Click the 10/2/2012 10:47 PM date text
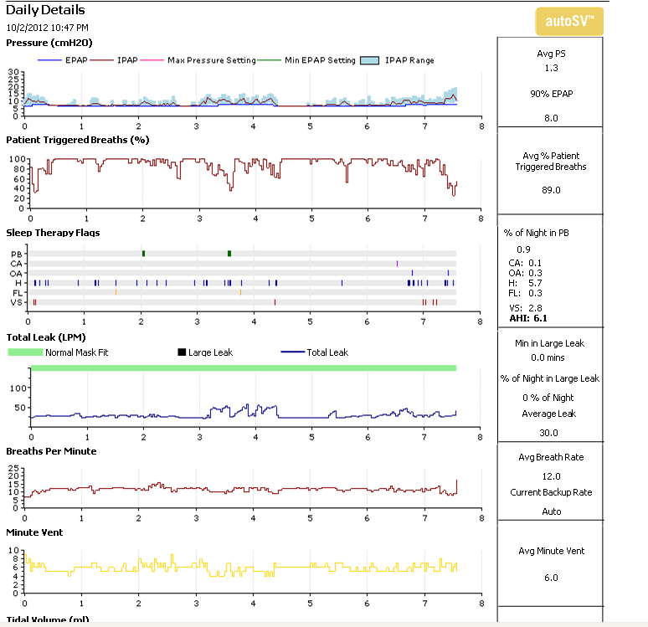The image size is (648, 627). 47,28
